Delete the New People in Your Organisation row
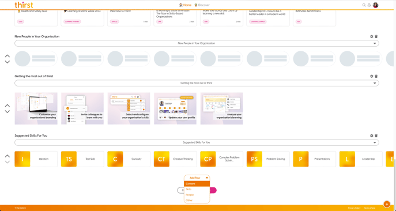The image size is (396, 211). (x=376, y=36)
